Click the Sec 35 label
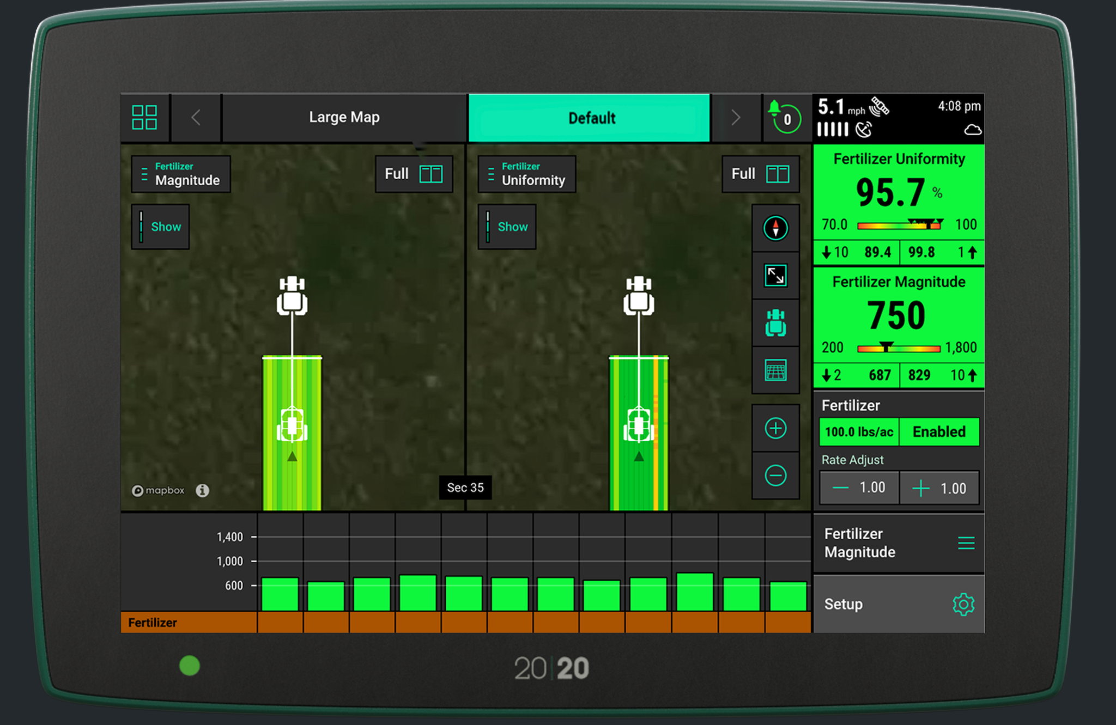This screenshot has width=1116, height=725. coord(465,488)
